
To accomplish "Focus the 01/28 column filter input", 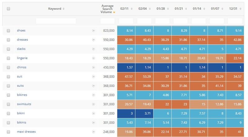I will (x=162, y=21).
